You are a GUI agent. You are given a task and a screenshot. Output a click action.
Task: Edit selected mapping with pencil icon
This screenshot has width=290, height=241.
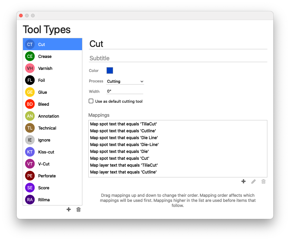(x=253, y=182)
